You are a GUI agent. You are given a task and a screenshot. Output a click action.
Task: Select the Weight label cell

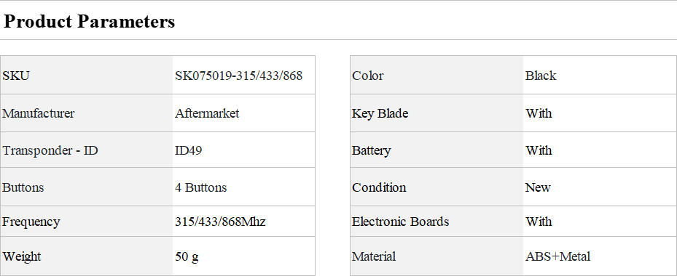[x=86, y=256]
